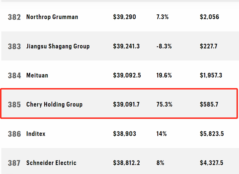Click the Schneider Electric company name
Image resolution: width=239 pixels, height=174 pixels.
click(51, 163)
